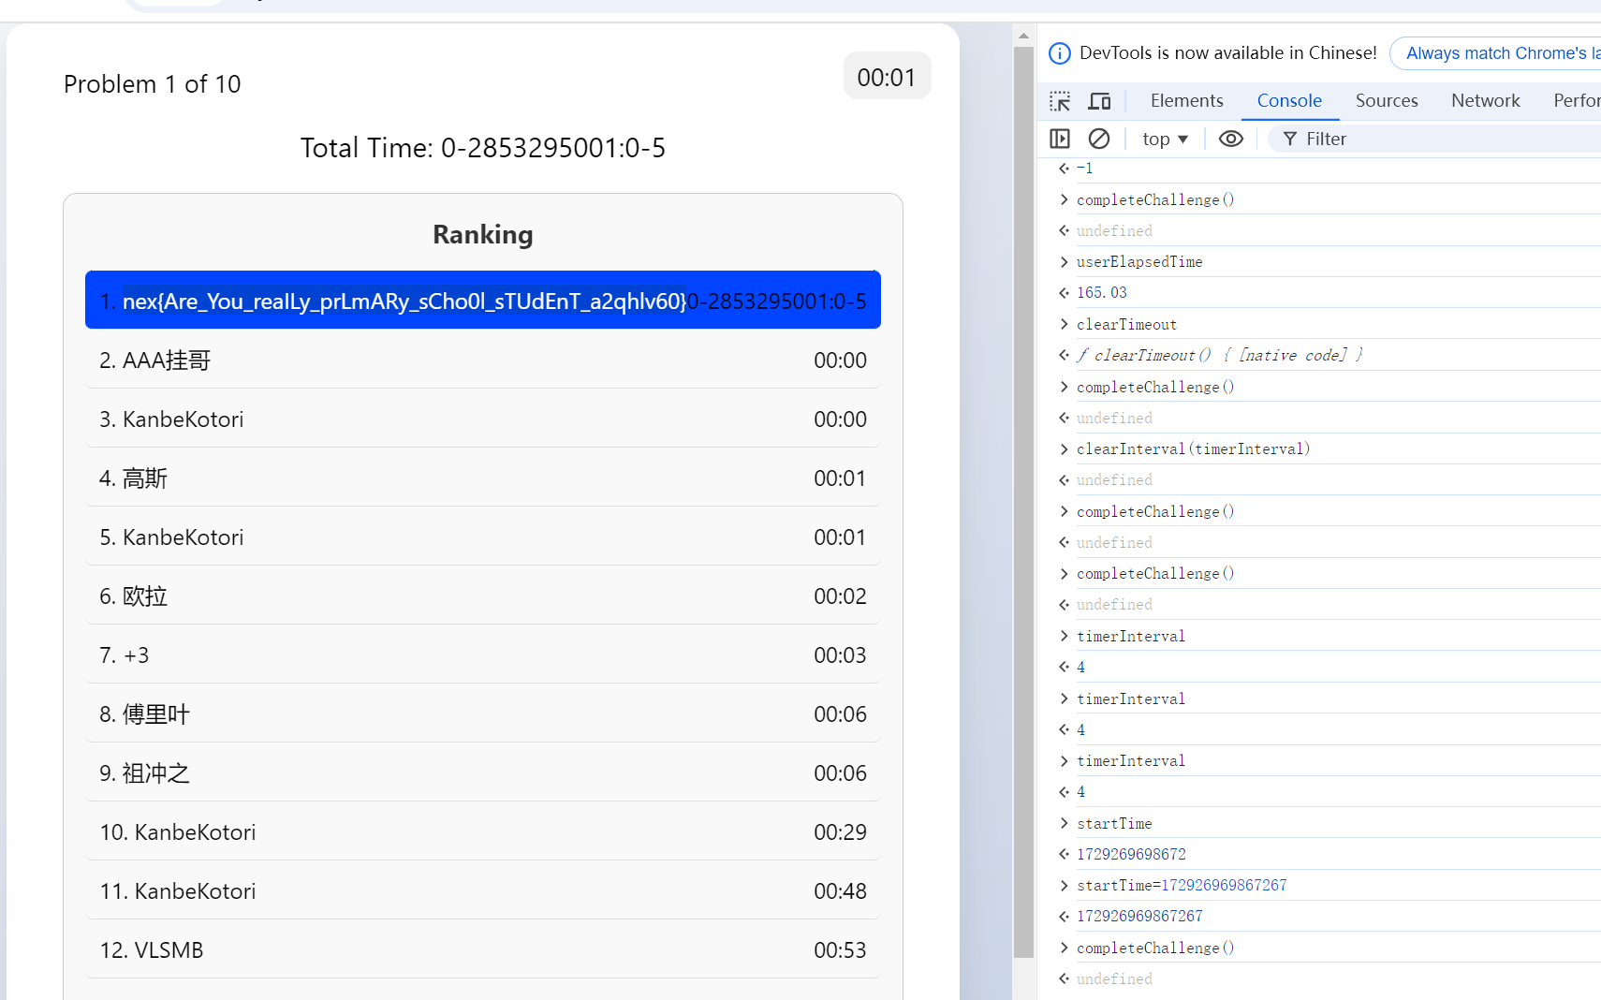Switch to the Elements tab
1601x1000 pixels.
click(1186, 100)
